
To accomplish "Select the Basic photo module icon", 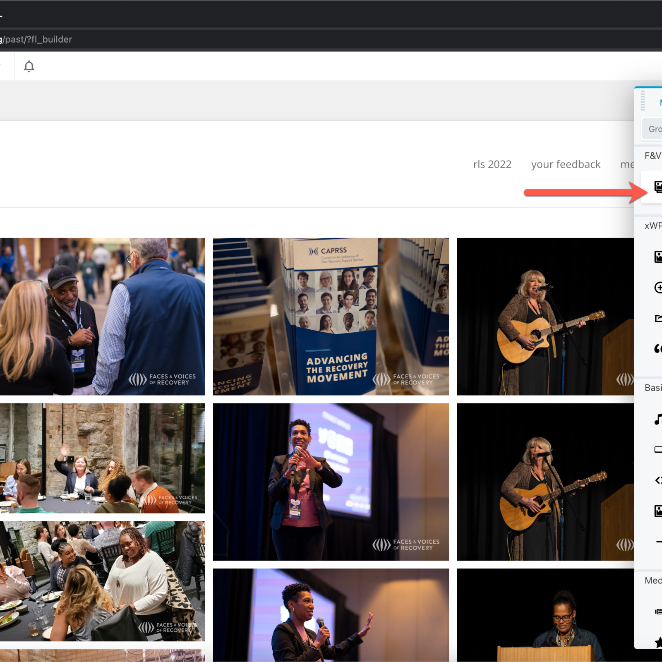I will (x=658, y=511).
